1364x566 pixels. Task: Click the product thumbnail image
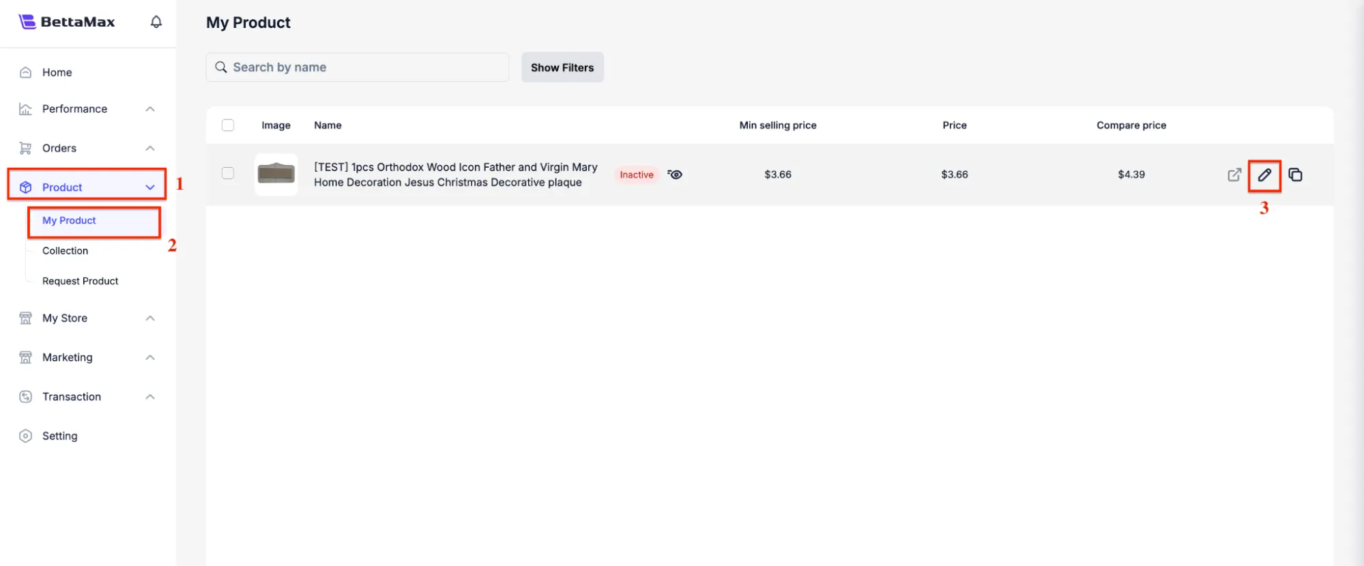(276, 174)
